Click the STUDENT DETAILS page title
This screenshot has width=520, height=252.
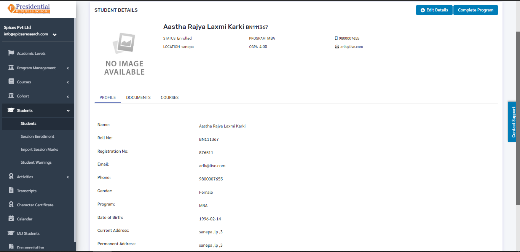(116, 10)
